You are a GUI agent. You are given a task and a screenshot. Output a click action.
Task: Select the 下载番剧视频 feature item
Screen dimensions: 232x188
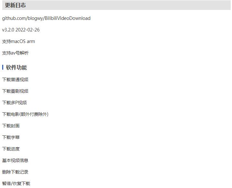[x=15, y=91]
